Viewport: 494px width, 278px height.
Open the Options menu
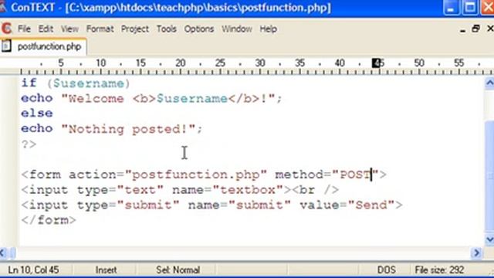point(199,29)
